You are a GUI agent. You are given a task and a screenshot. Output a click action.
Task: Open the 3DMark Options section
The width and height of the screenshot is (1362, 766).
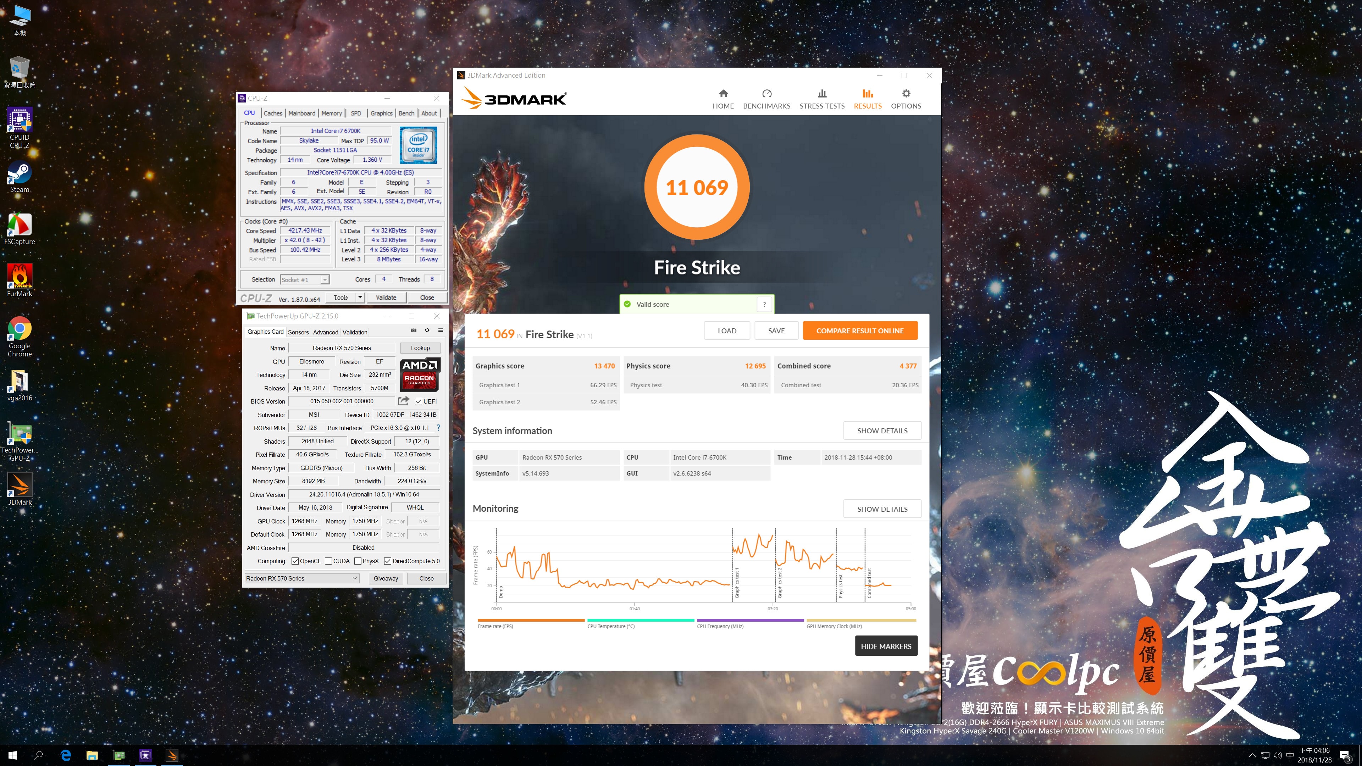906,99
